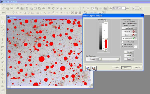Select the rectangle tool in second toolbar
150x94 pixels.
(17, 13)
